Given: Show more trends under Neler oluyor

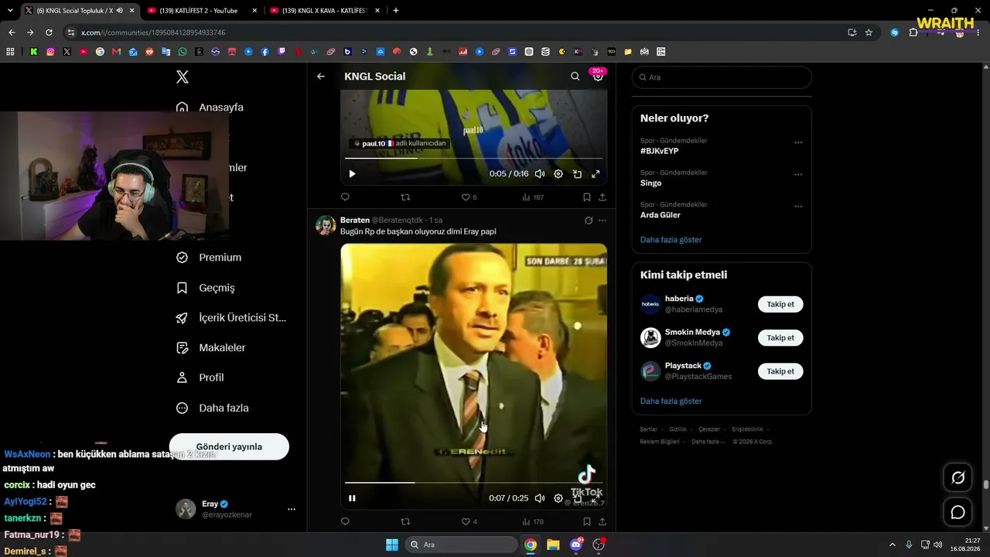Looking at the screenshot, I should click(x=671, y=240).
